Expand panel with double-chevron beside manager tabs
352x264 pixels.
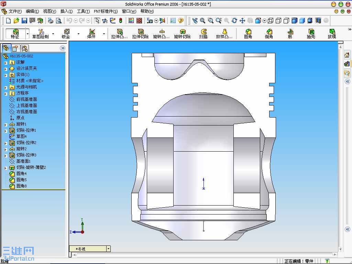pyautogui.click(x=63, y=48)
